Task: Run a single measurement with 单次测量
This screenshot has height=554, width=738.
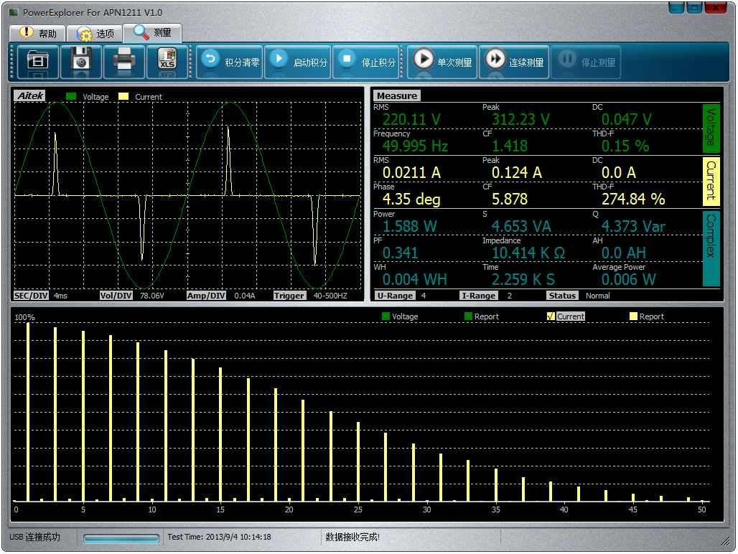Action: coord(442,62)
